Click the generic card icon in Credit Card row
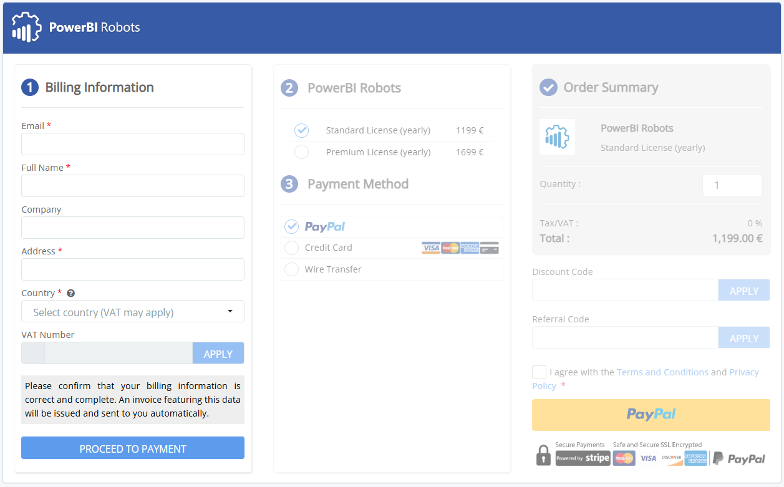 (490, 248)
